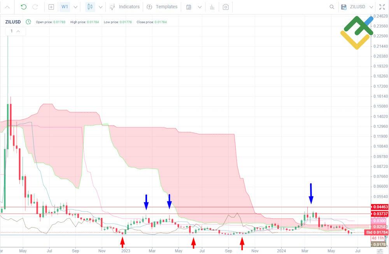Open the calendar date range icon
Image resolution: width=389 pixels, height=254 pixels.
(189, 7)
